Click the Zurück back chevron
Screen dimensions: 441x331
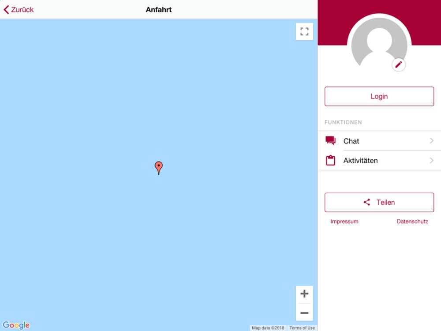click(7, 10)
